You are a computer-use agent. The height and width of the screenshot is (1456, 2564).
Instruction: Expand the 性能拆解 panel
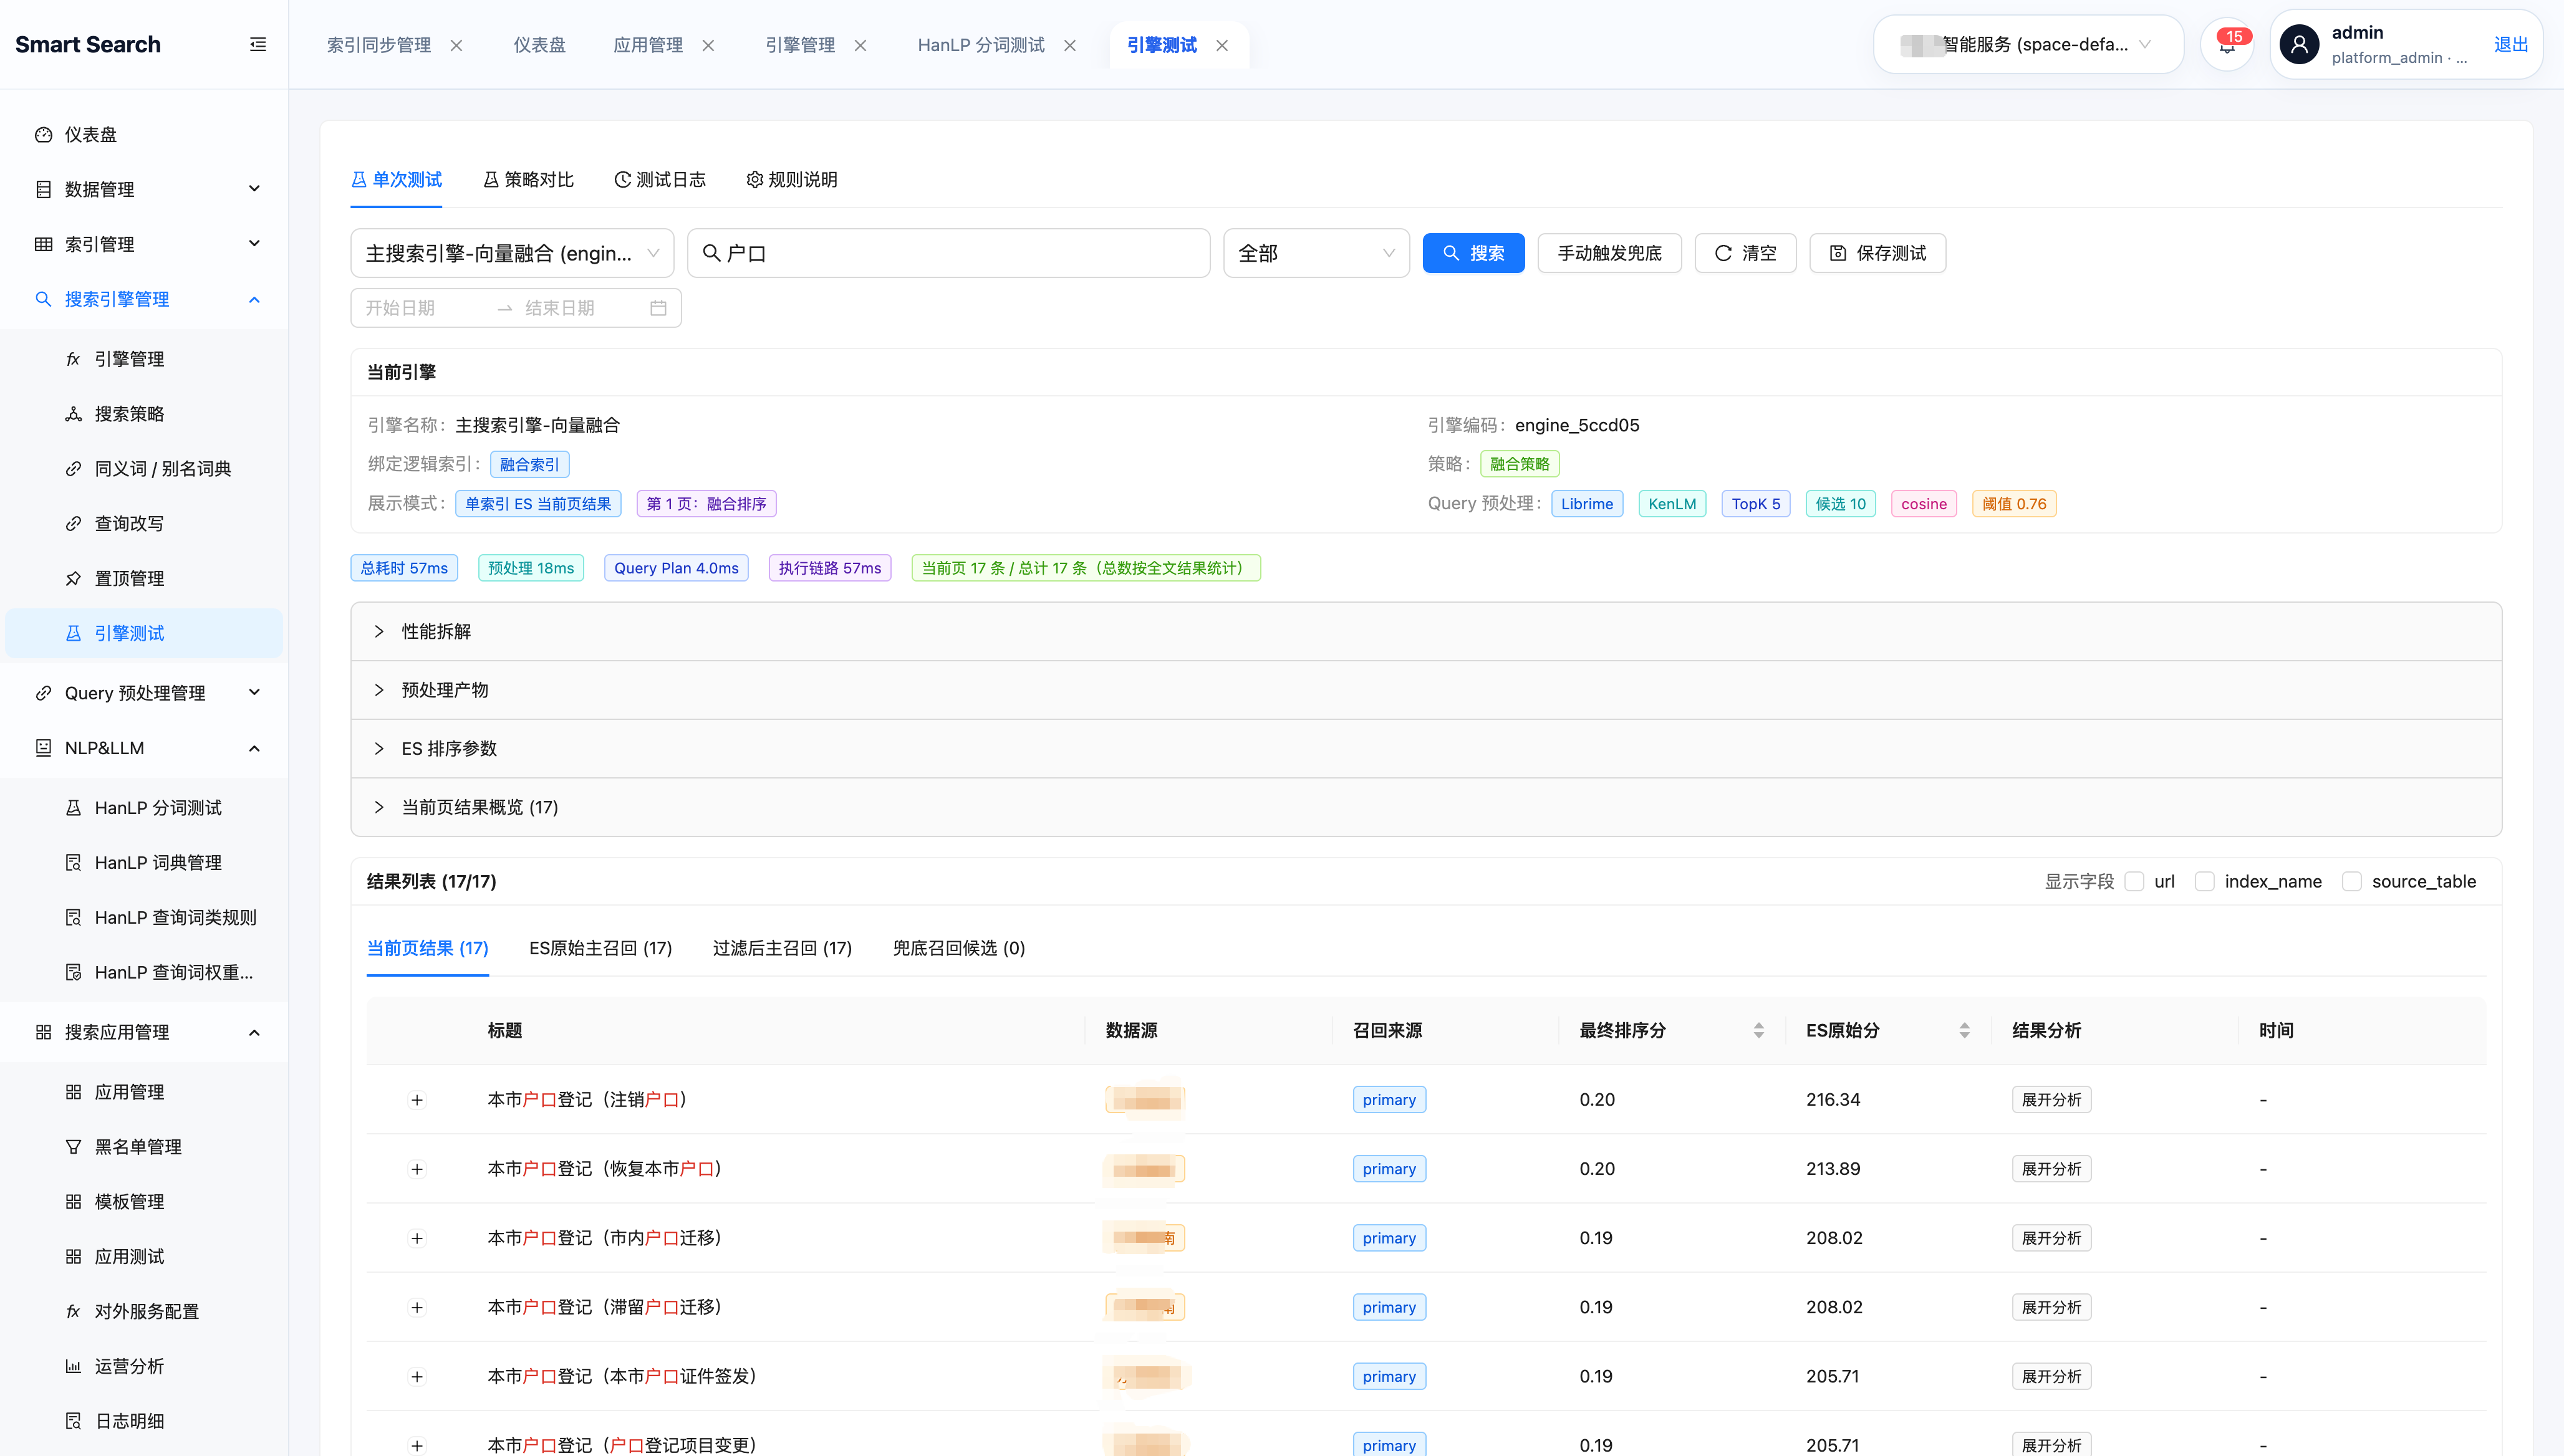1425,632
